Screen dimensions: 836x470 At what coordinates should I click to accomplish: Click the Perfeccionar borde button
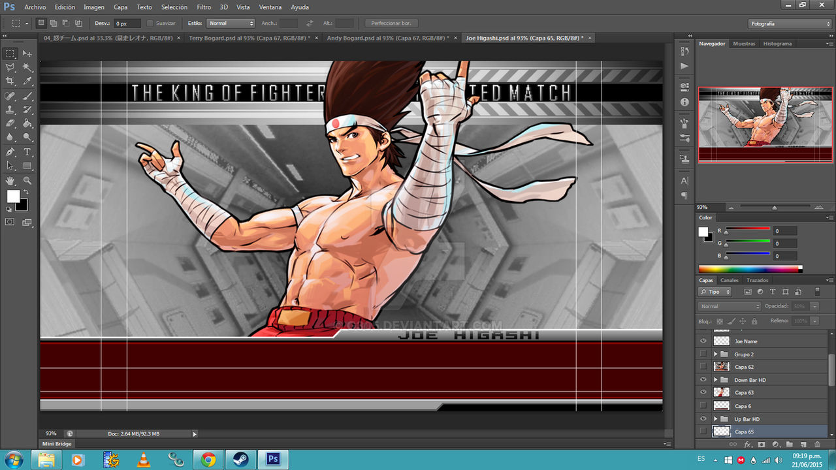391,23
